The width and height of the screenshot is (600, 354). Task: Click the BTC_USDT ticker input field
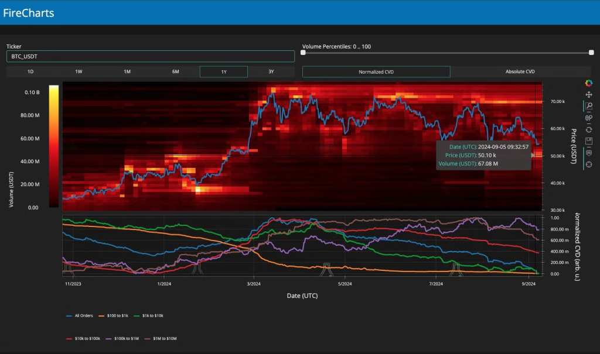[x=150, y=56]
